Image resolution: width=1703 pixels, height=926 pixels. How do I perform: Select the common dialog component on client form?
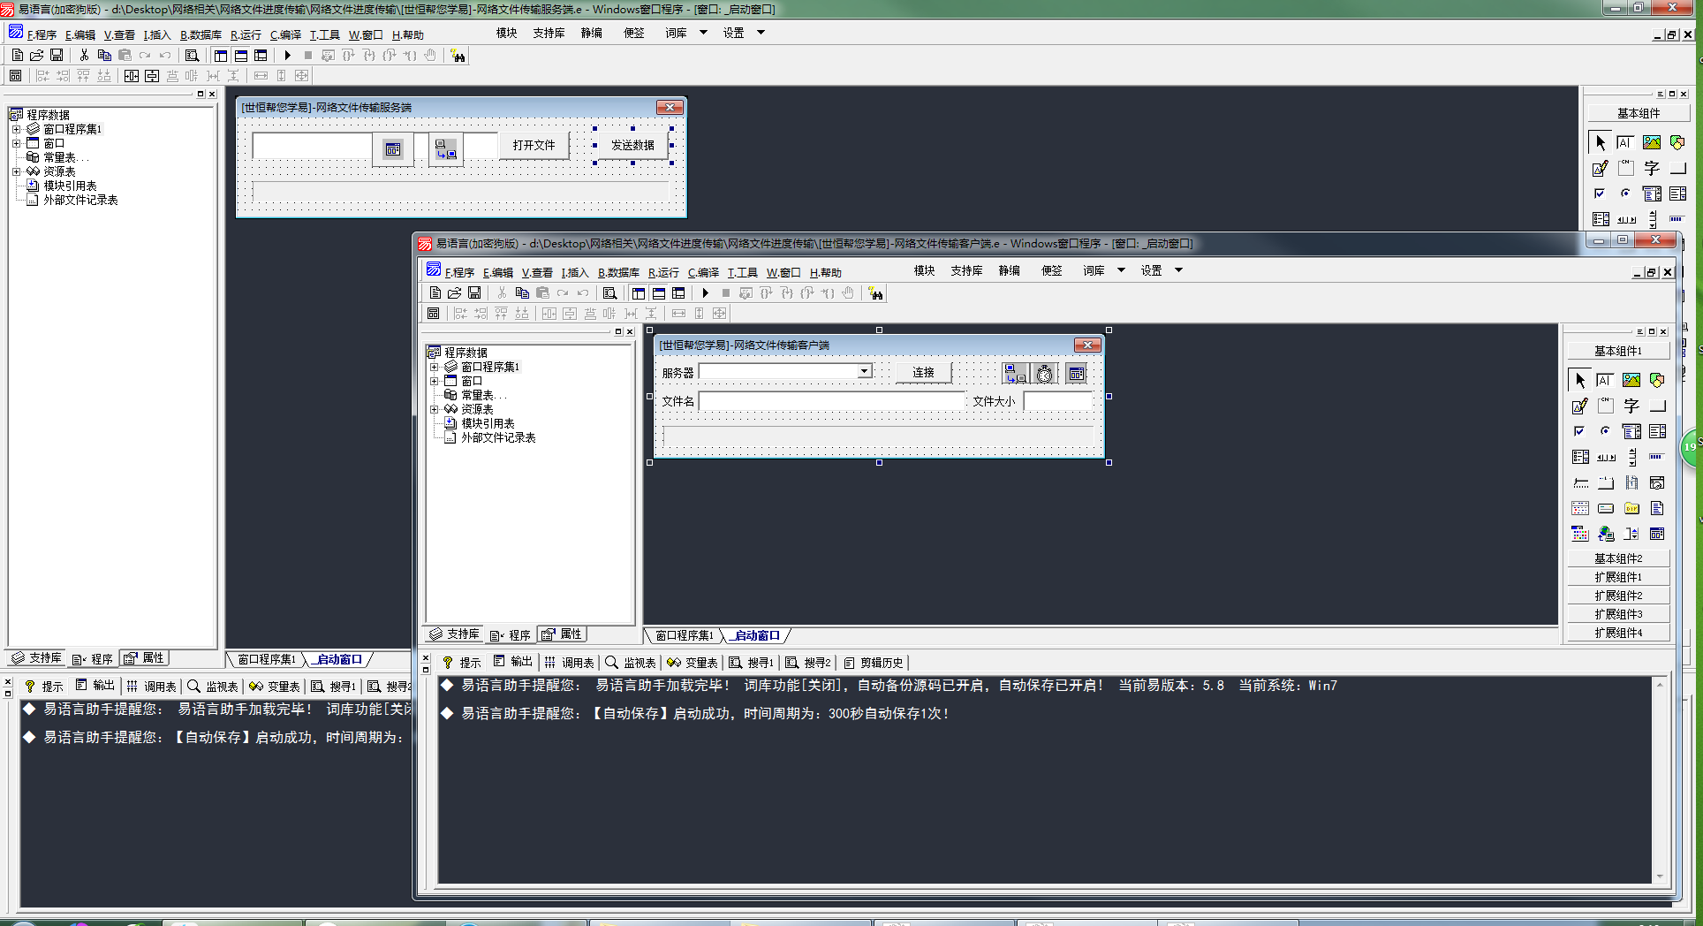(1077, 374)
